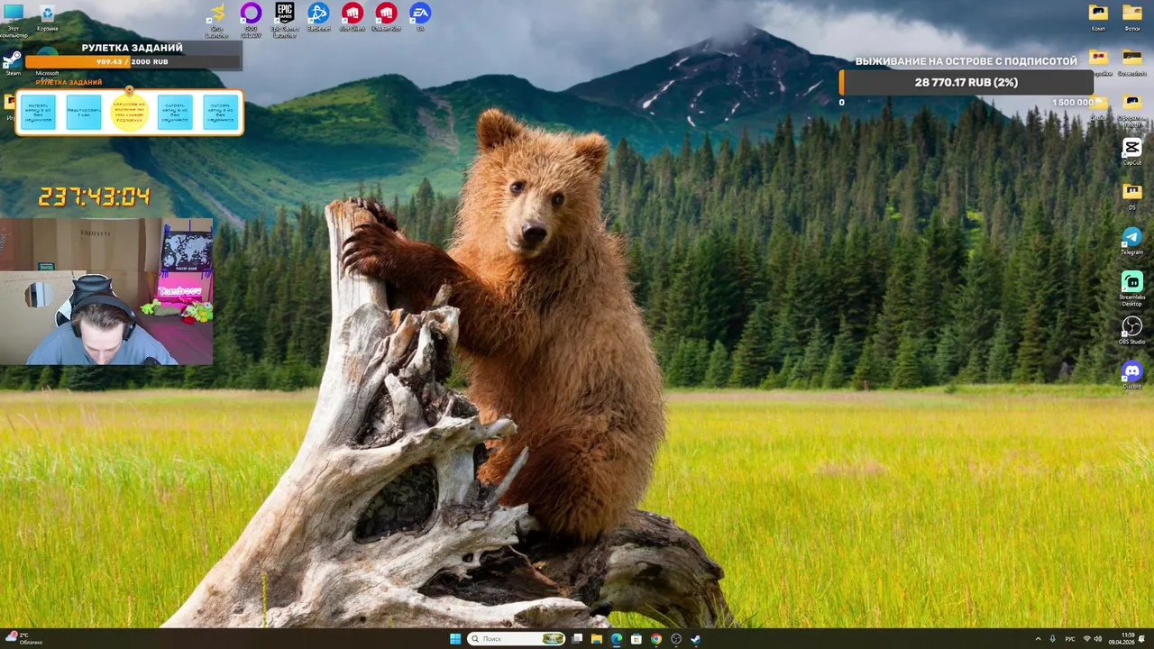Open the Sirus Launcher desktop shortcut

pyautogui.click(x=216, y=20)
